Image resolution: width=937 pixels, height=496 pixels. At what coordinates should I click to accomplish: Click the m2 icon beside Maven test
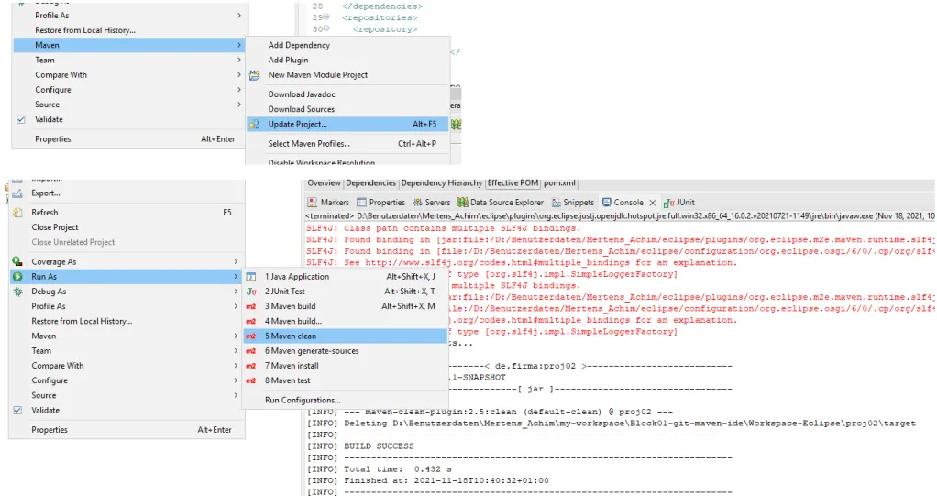pyautogui.click(x=251, y=380)
